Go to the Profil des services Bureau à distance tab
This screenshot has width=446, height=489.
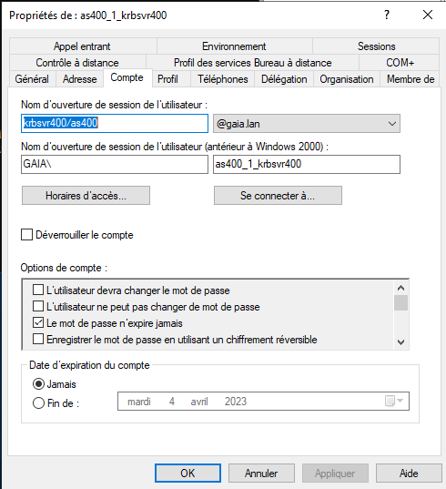click(x=252, y=63)
